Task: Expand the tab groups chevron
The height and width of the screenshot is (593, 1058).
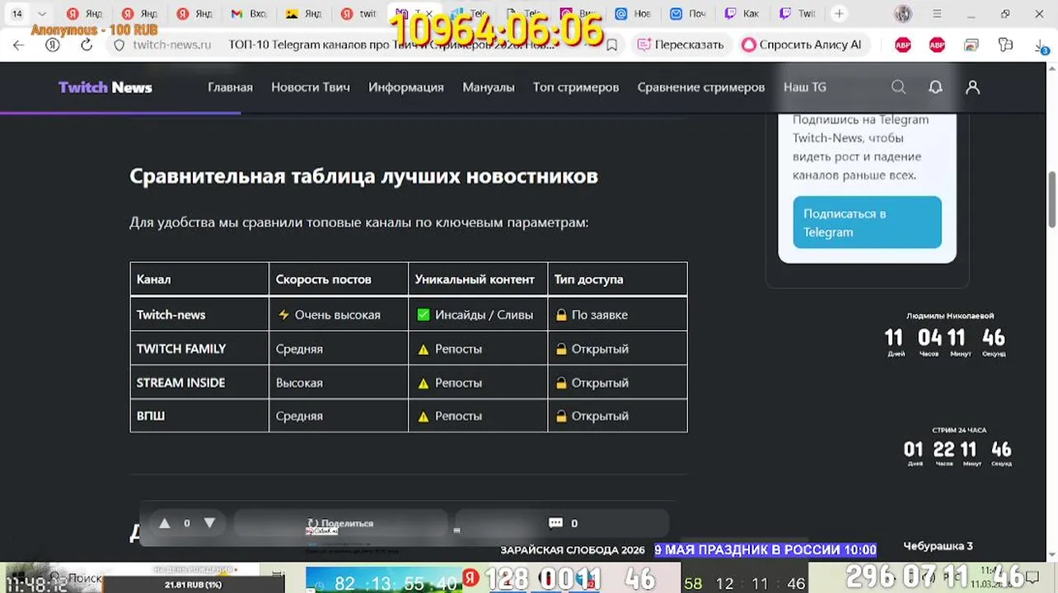Action: [x=41, y=13]
